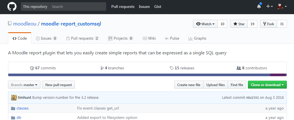Switch to the Code tab

(x=20, y=38)
